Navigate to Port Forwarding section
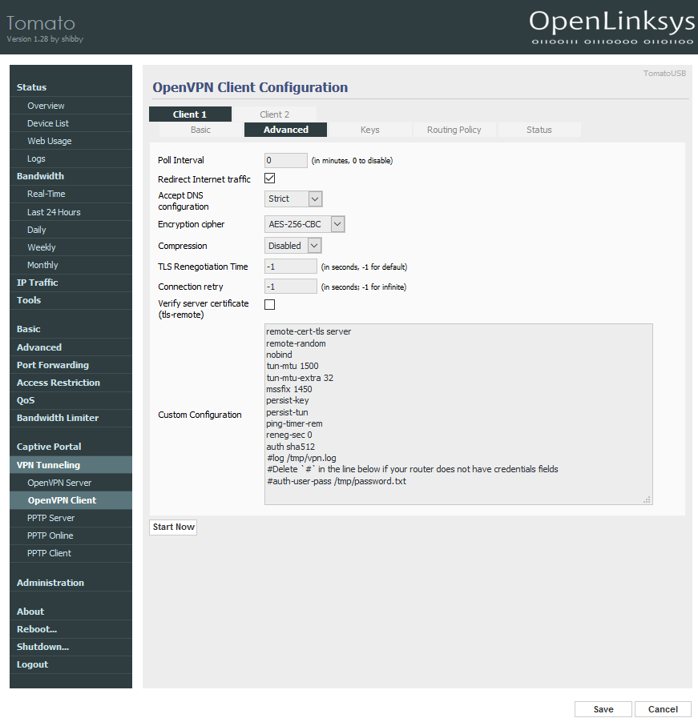 tap(53, 365)
